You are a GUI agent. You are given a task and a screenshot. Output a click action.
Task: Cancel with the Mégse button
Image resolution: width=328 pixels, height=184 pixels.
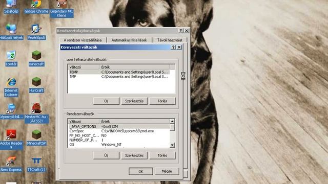(167, 171)
